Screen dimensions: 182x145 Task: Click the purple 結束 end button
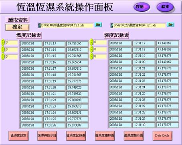(165, 7)
